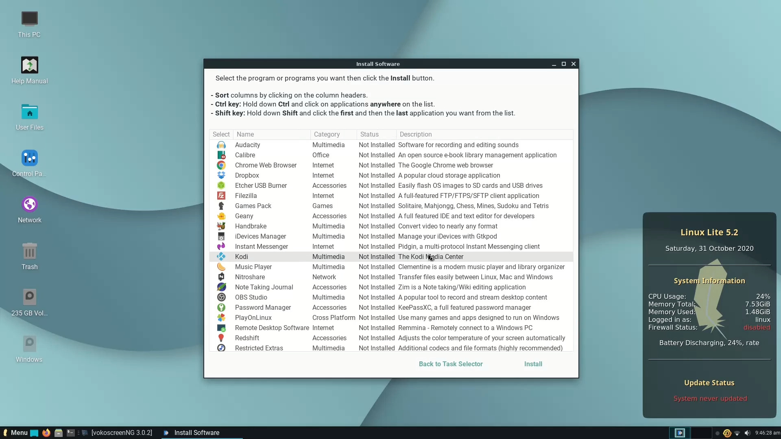Select the Music Player row name
The height and width of the screenshot is (439, 781).
coord(253,267)
